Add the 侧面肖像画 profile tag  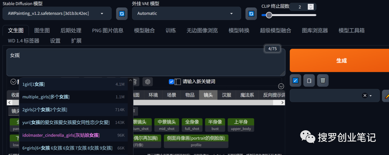coord(196,141)
